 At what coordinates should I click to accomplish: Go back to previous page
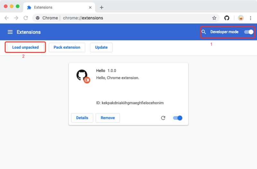coord(7,18)
